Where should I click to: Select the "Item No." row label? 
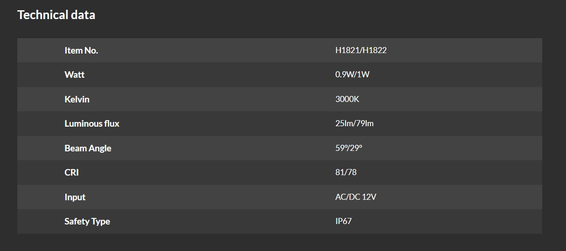pyautogui.click(x=81, y=50)
